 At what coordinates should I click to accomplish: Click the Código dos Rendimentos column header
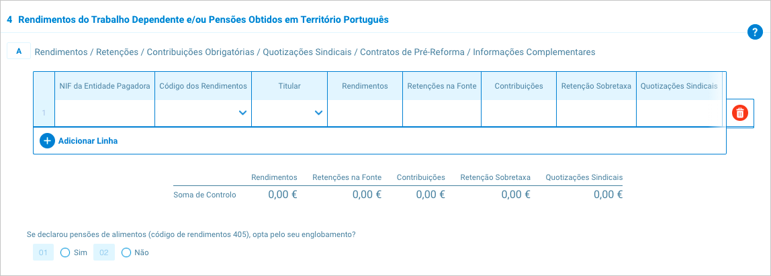[203, 86]
